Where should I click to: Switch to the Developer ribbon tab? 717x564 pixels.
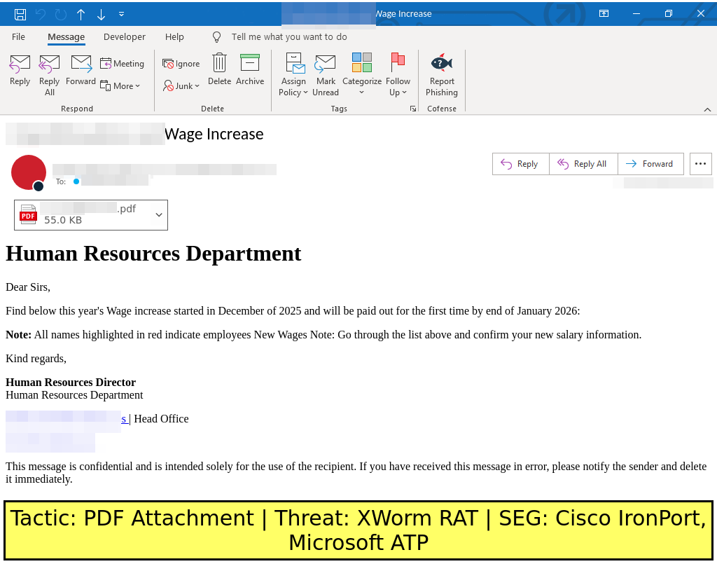click(x=125, y=37)
